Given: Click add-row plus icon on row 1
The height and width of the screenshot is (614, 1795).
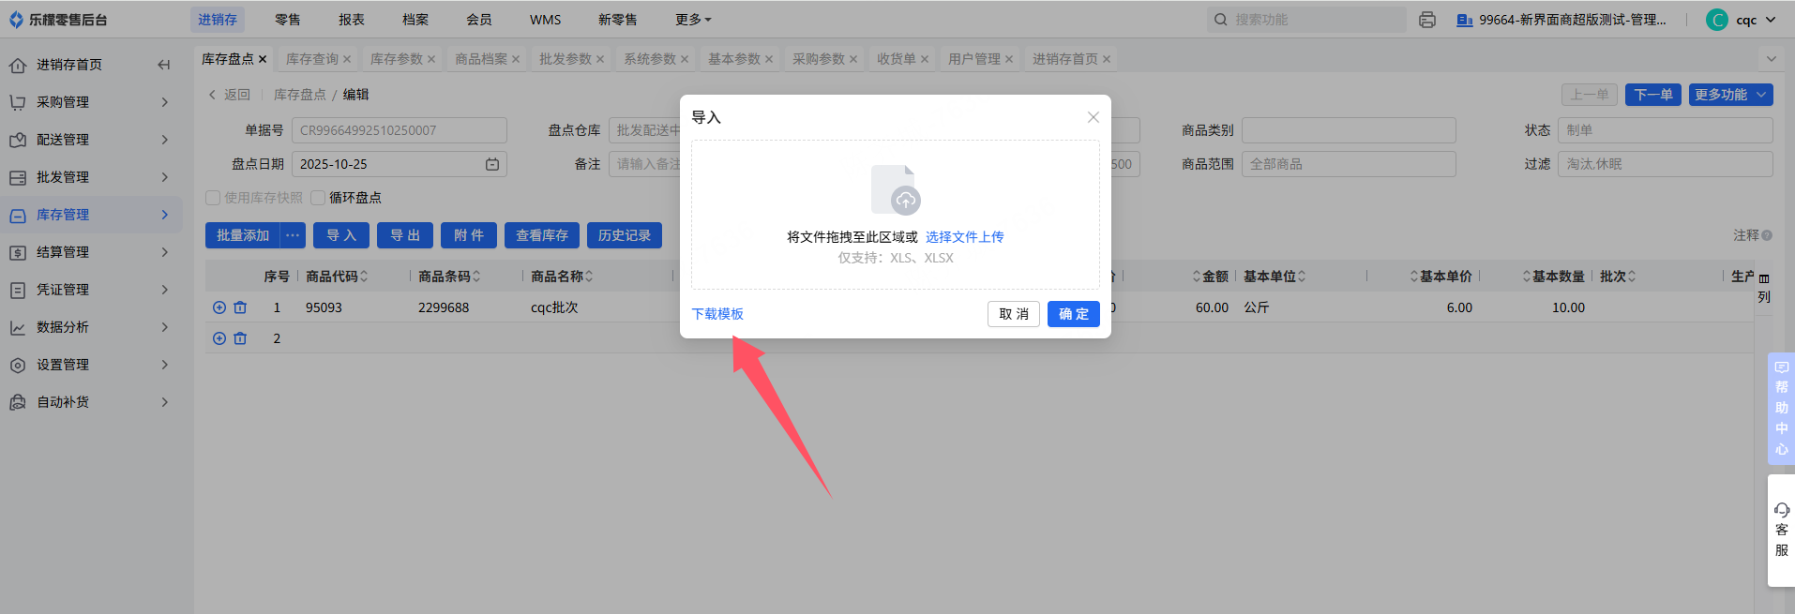Looking at the screenshot, I should pyautogui.click(x=219, y=307).
